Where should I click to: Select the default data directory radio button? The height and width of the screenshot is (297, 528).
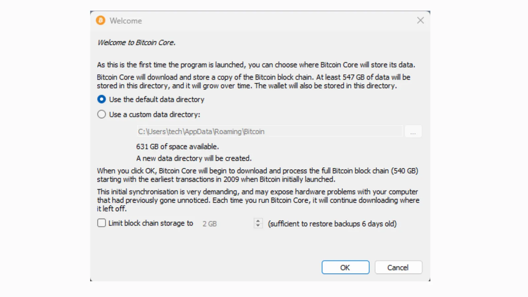coord(102,99)
